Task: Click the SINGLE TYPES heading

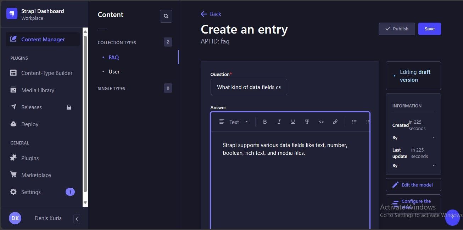Action: pos(111,88)
